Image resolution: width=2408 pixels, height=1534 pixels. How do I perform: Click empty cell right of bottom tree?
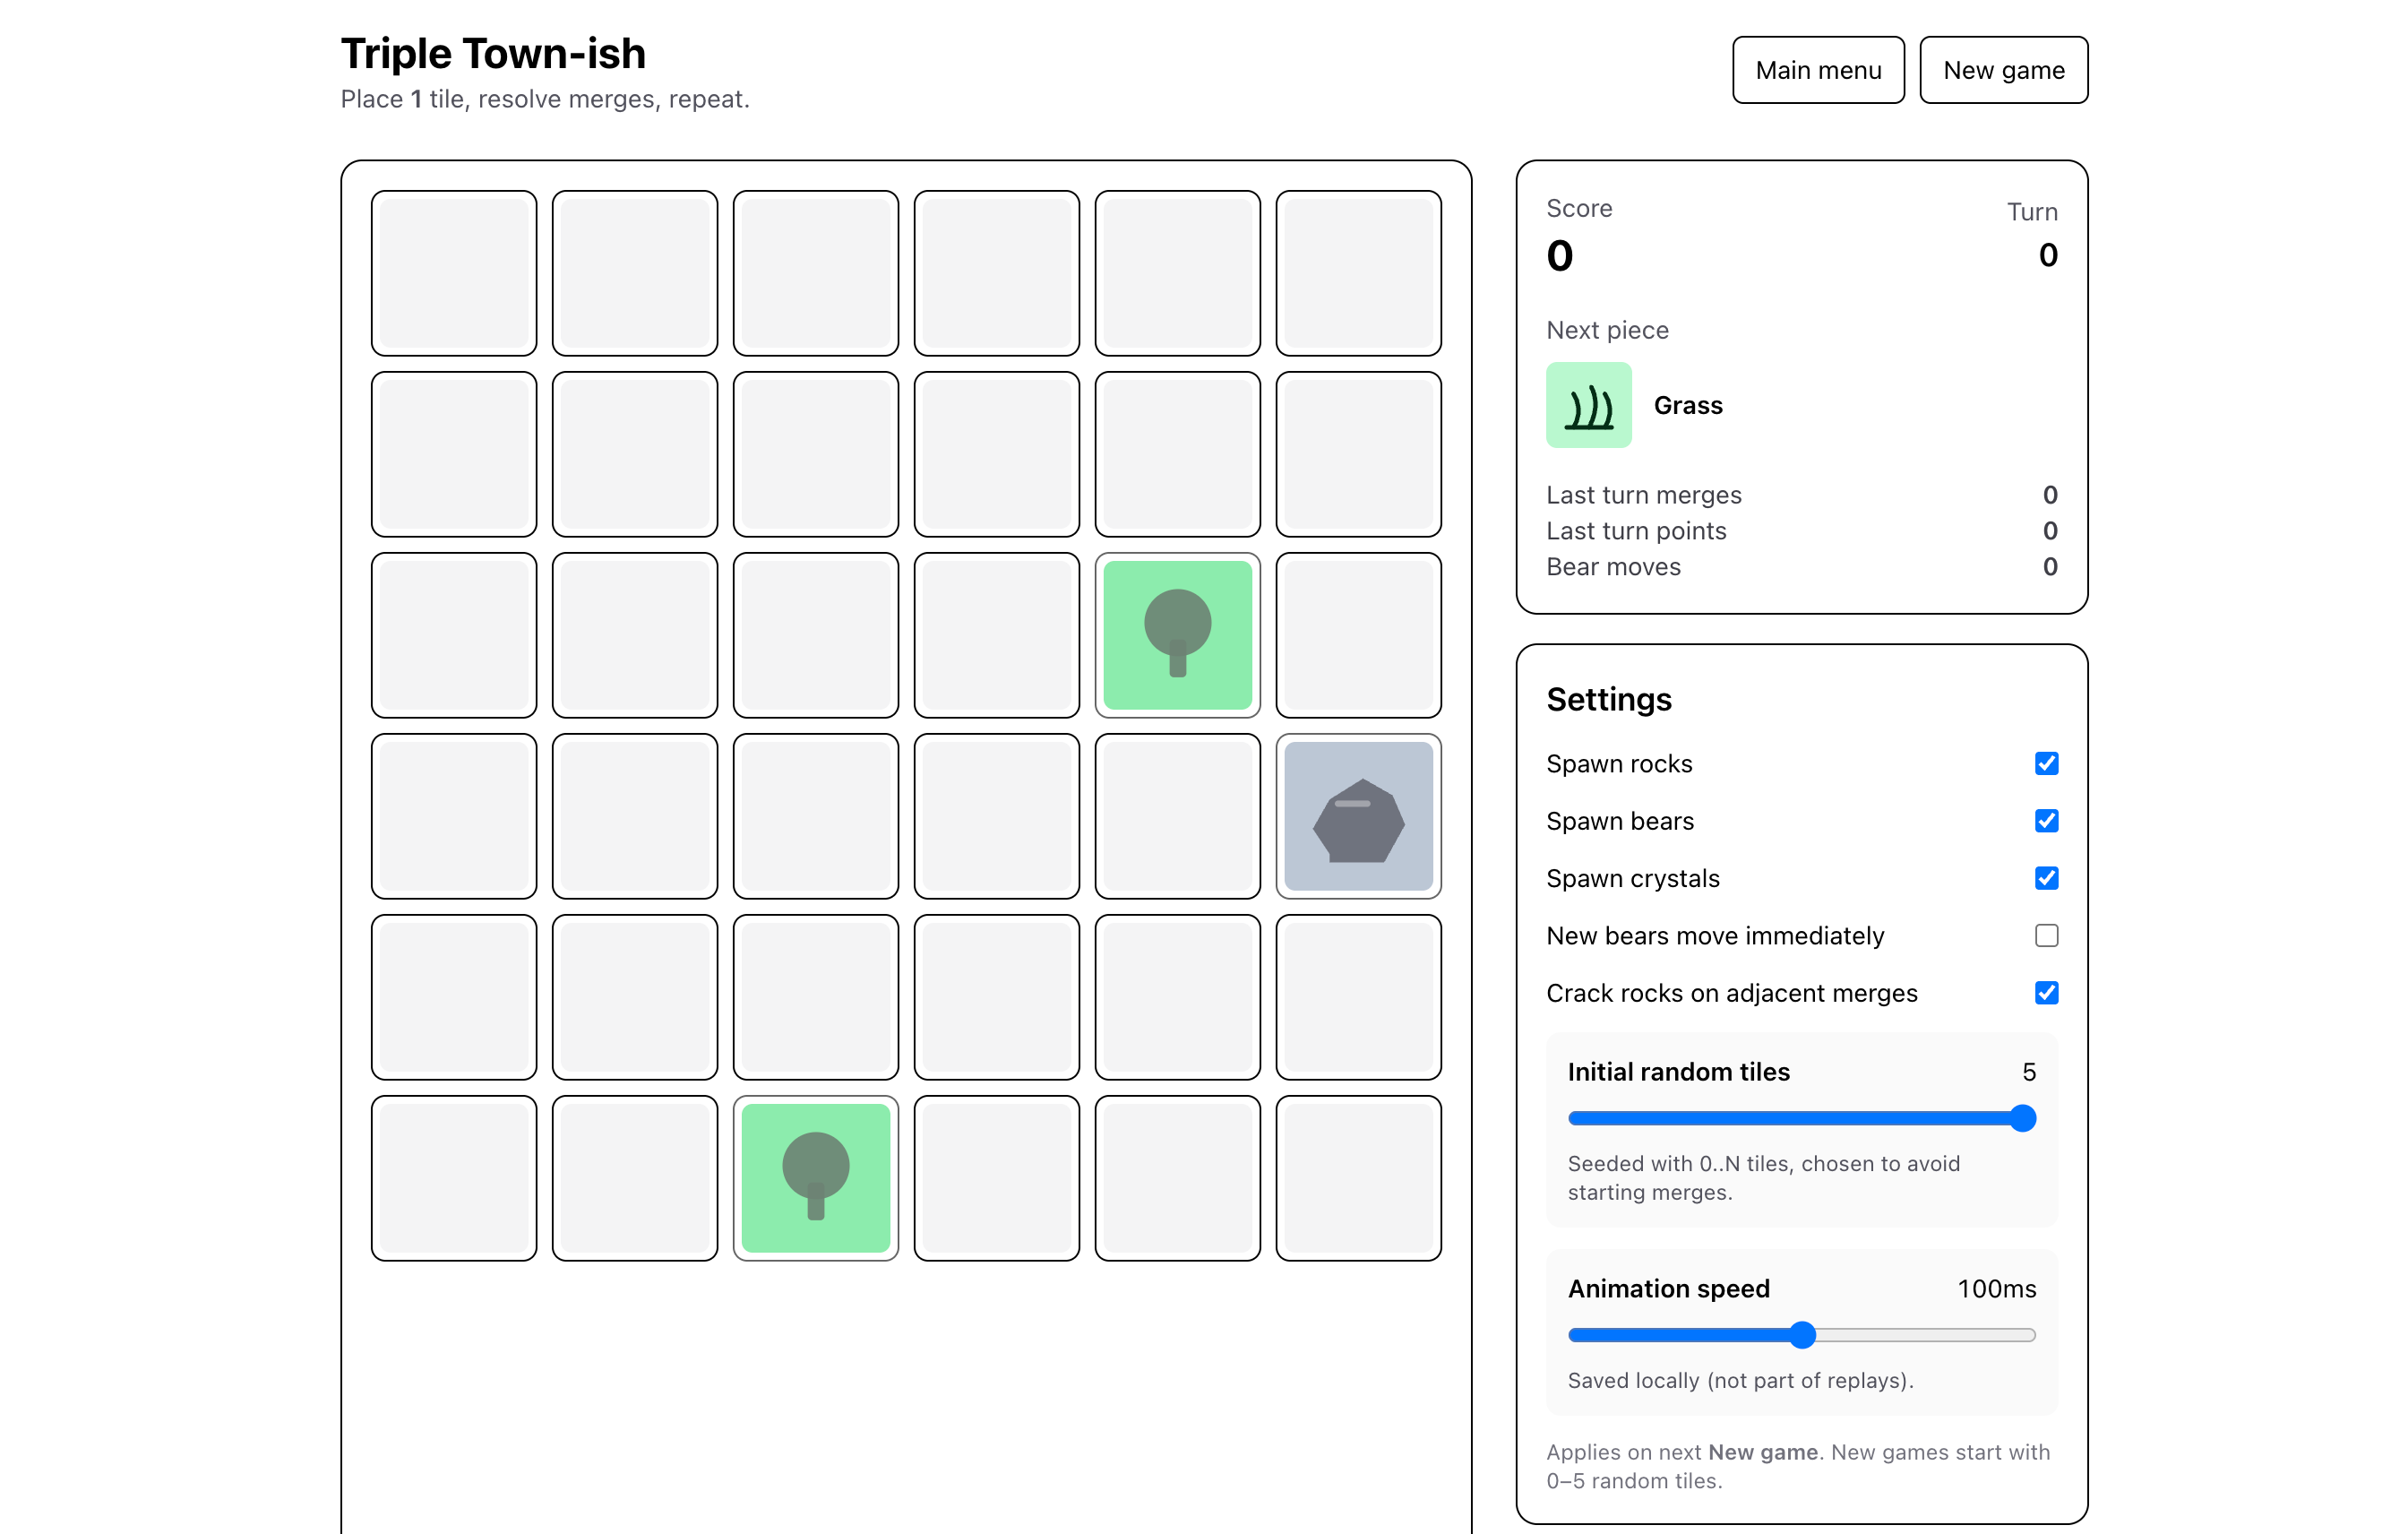click(996, 1178)
